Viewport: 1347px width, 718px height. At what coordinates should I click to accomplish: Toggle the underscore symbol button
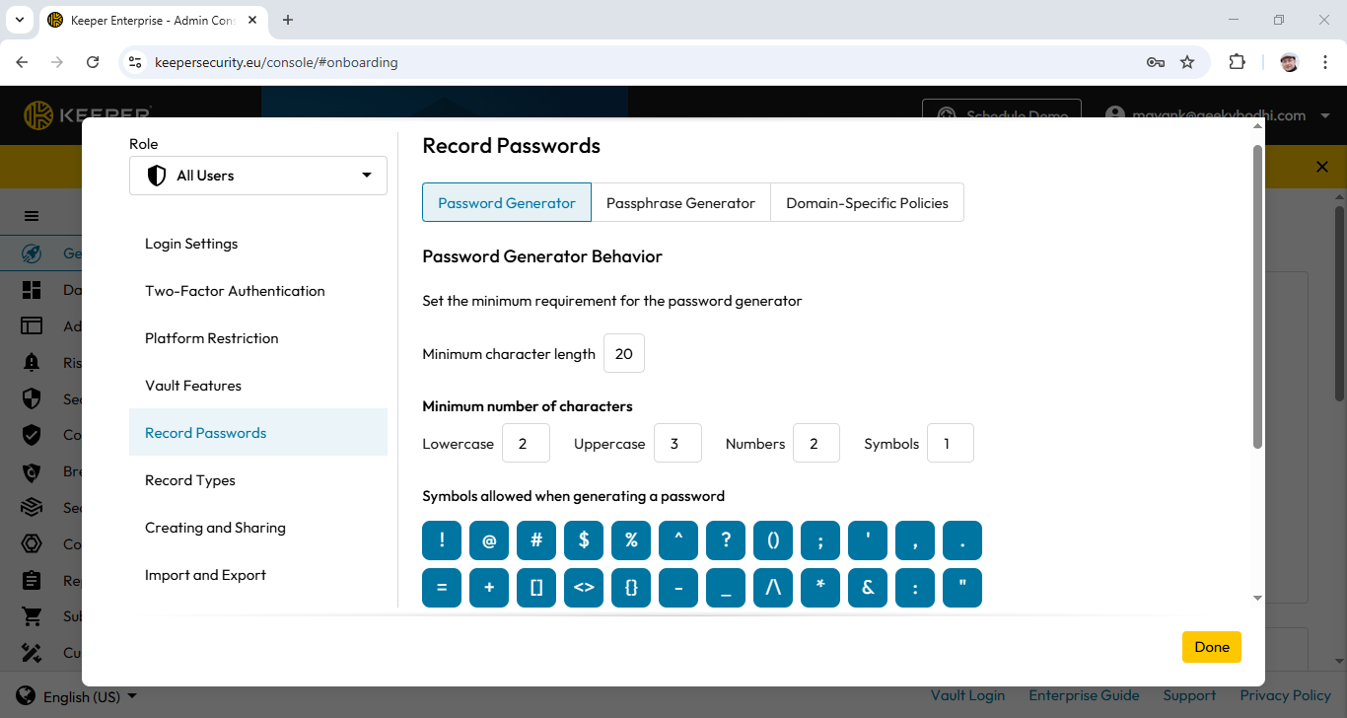[x=726, y=588]
